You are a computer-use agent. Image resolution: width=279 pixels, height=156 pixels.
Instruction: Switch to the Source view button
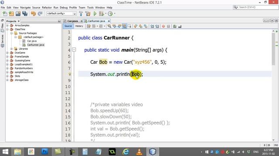click(x=68, y=26)
